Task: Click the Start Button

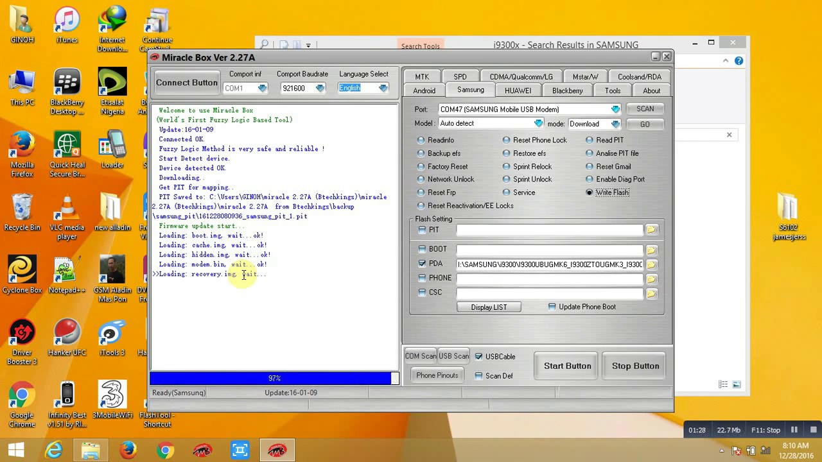Action: tap(568, 366)
